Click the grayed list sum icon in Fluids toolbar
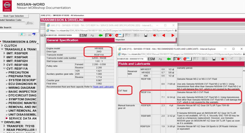The width and height of the screenshot is (245, 133). click(x=196, y=59)
